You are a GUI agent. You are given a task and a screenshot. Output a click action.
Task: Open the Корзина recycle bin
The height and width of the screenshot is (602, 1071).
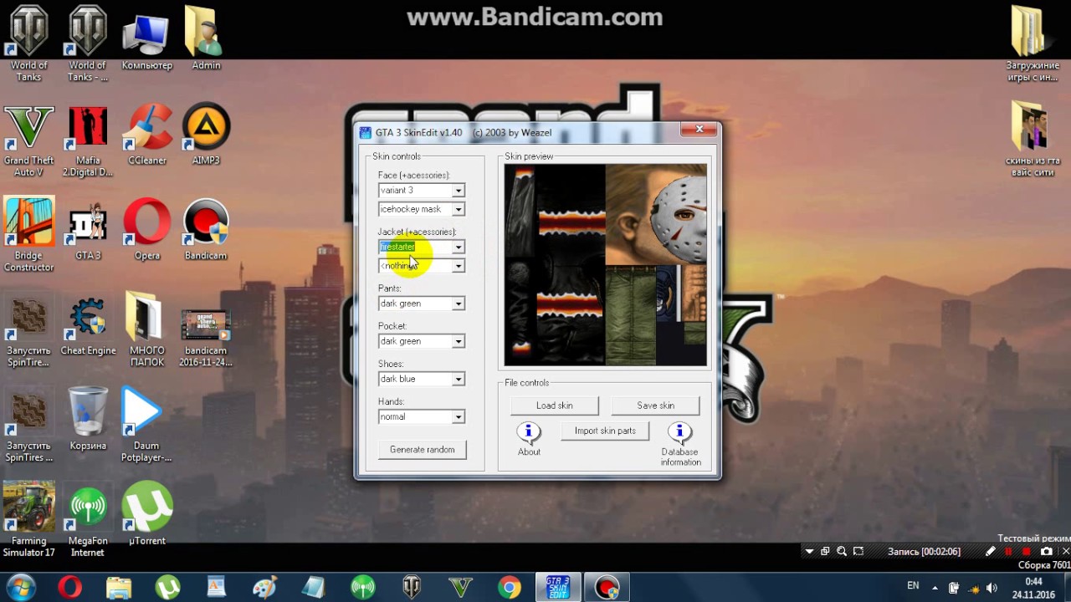[x=88, y=416]
